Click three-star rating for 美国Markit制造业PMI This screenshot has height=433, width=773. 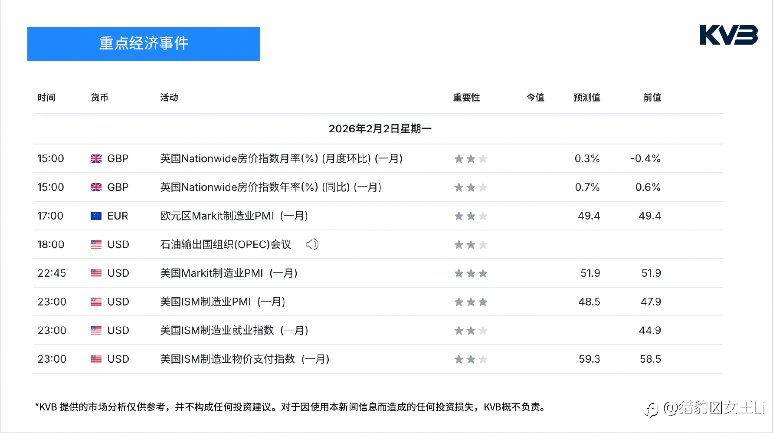471,273
